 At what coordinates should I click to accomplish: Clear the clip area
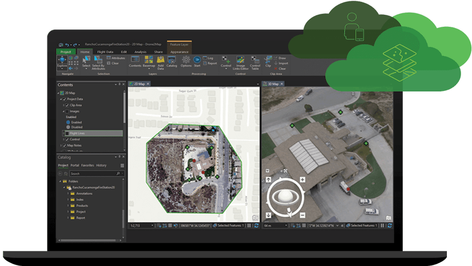tap(280, 69)
